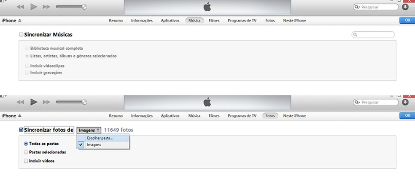
Task: Click the downloads arrow icon in the Fotos sync window
Action: [405, 102]
